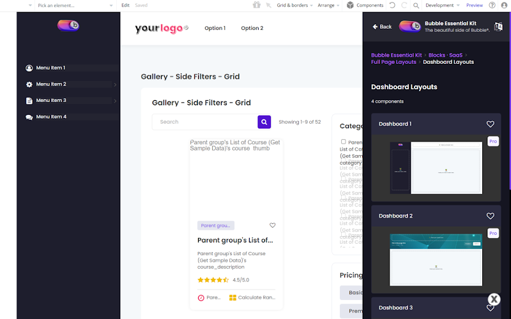Open the Arrange dropdown menu

(x=328, y=5)
